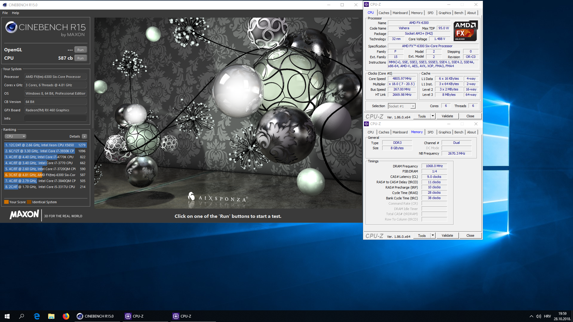Expand Tools arrow in upper CPU-Z
Image resolution: width=573 pixels, height=322 pixels.
tap(433, 116)
